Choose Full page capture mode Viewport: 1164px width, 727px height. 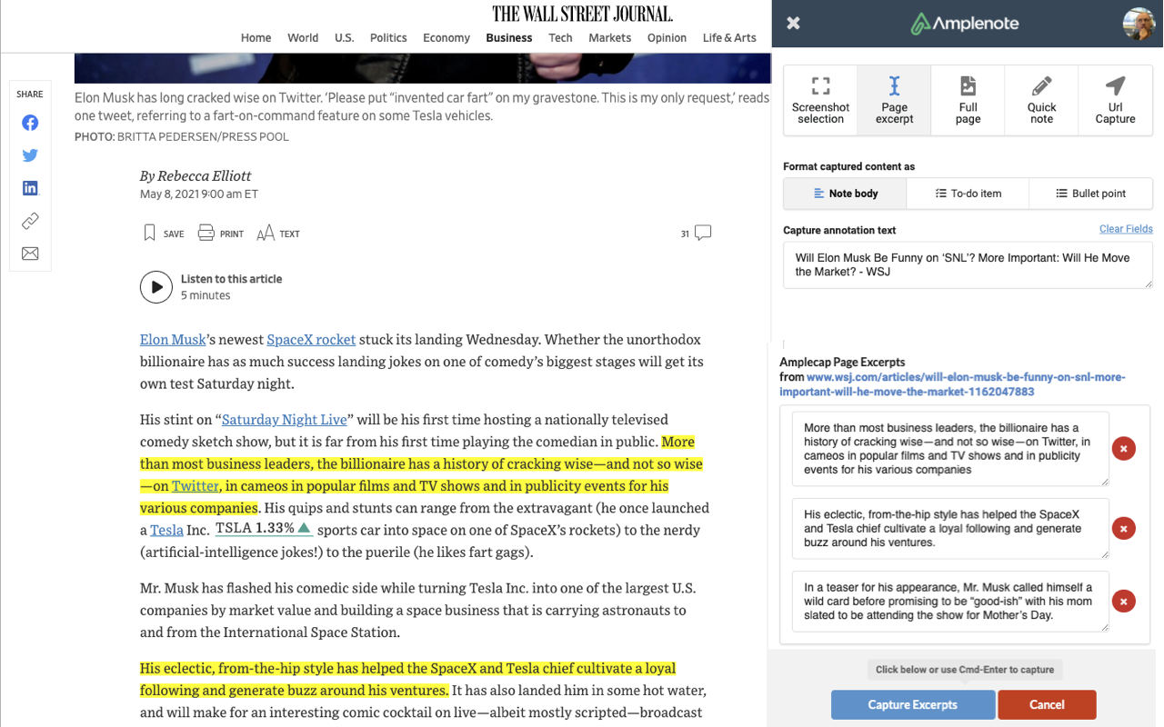[x=968, y=100]
